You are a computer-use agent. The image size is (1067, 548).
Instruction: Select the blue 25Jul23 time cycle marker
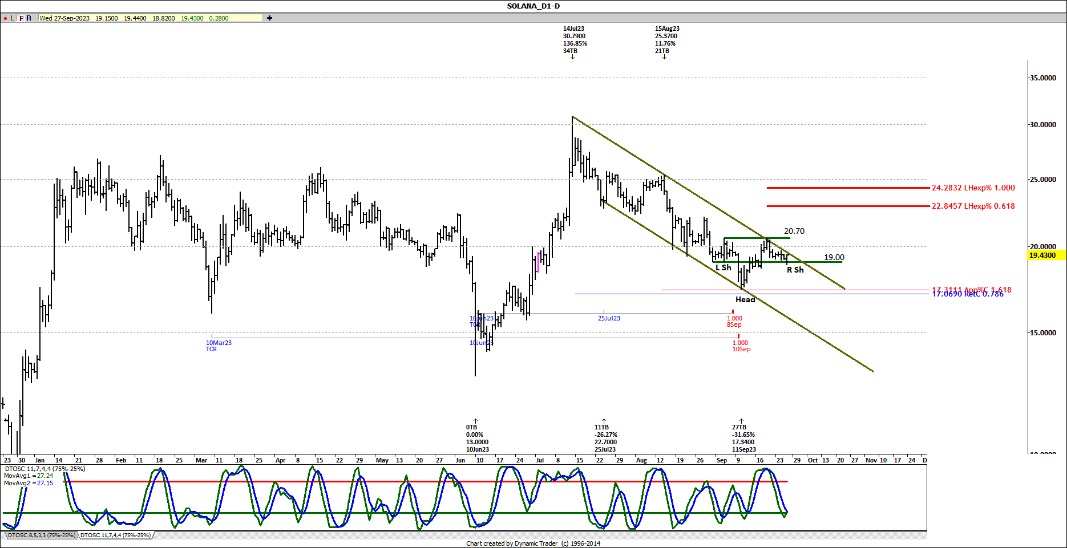pyautogui.click(x=609, y=318)
